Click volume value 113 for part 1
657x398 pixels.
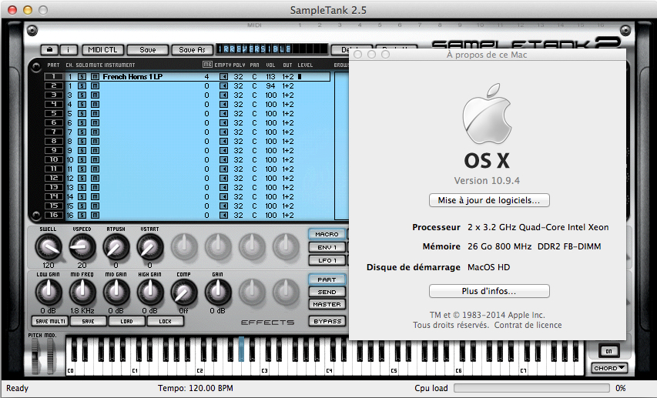[x=270, y=77]
